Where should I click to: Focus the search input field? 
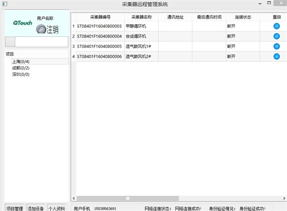pyautogui.click(x=42, y=42)
